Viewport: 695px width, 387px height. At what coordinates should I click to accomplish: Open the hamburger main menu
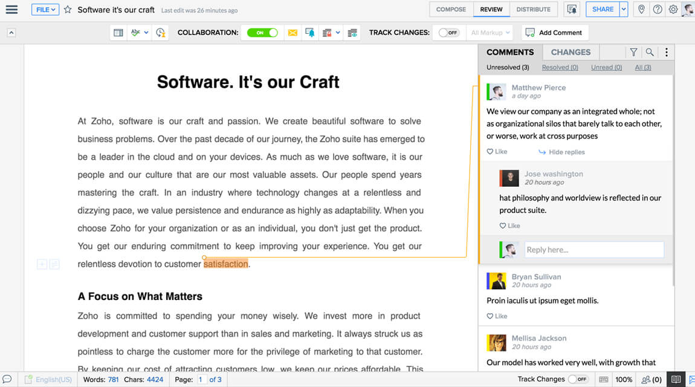[x=11, y=10]
